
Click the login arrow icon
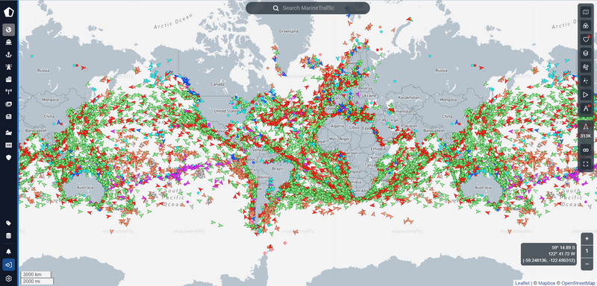[9, 264]
